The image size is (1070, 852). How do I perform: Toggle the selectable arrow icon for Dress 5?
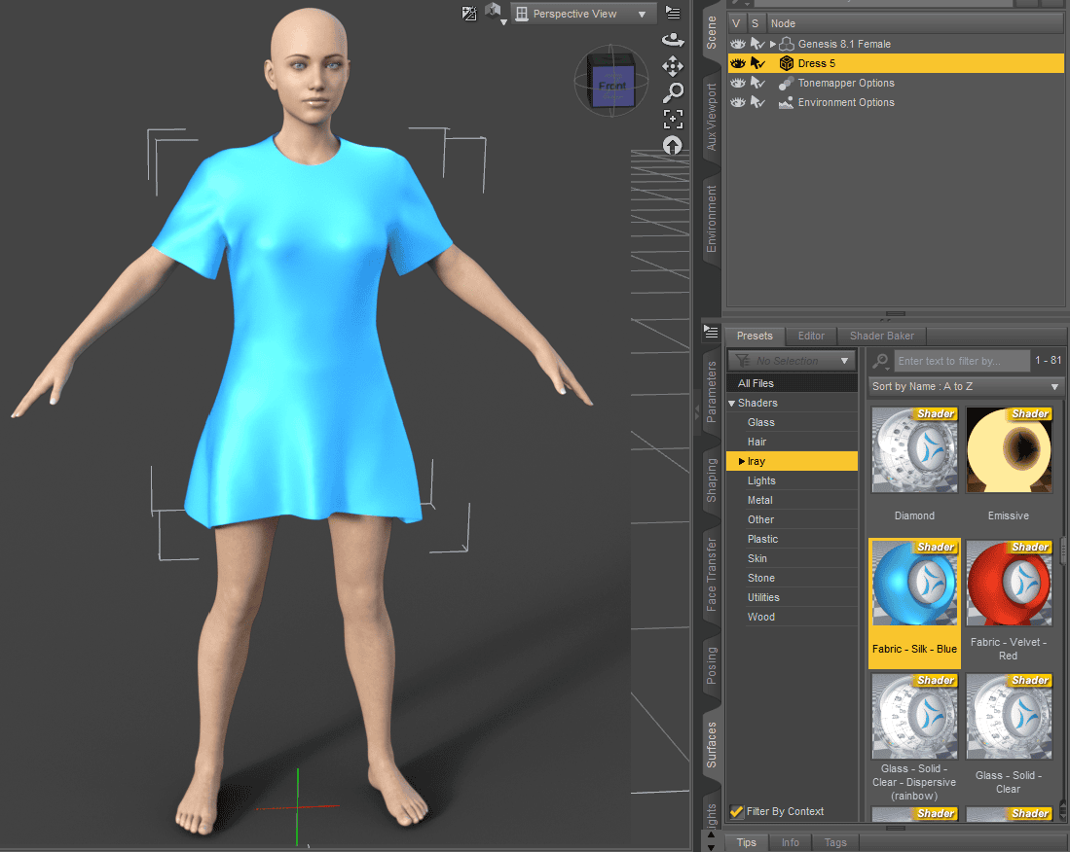click(x=757, y=62)
